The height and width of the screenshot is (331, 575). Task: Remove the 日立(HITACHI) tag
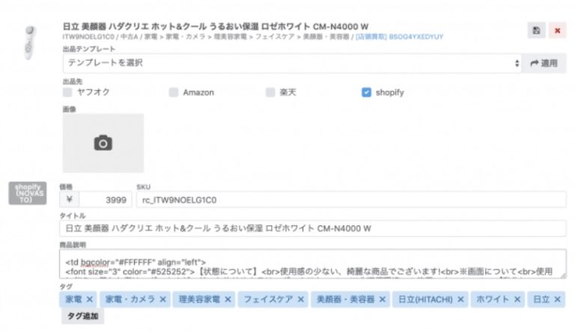point(460,300)
